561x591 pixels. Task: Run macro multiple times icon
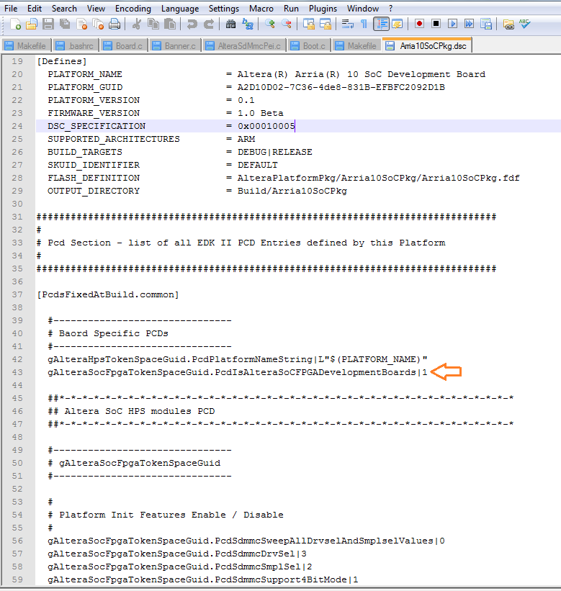click(x=469, y=24)
